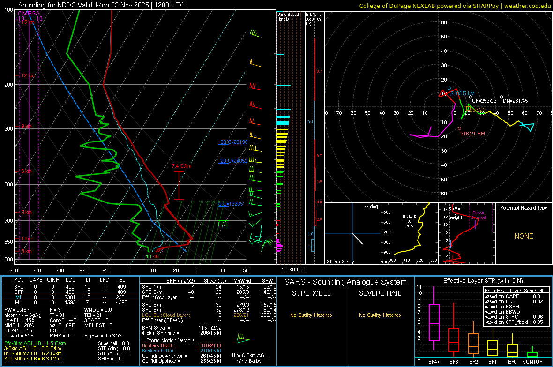Click the cyan triangle at the hodograph trace end

pyautogui.click(x=528, y=127)
